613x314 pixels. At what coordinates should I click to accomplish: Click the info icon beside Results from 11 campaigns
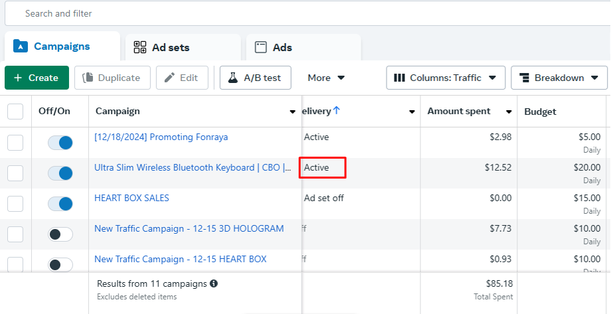tap(214, 284)
